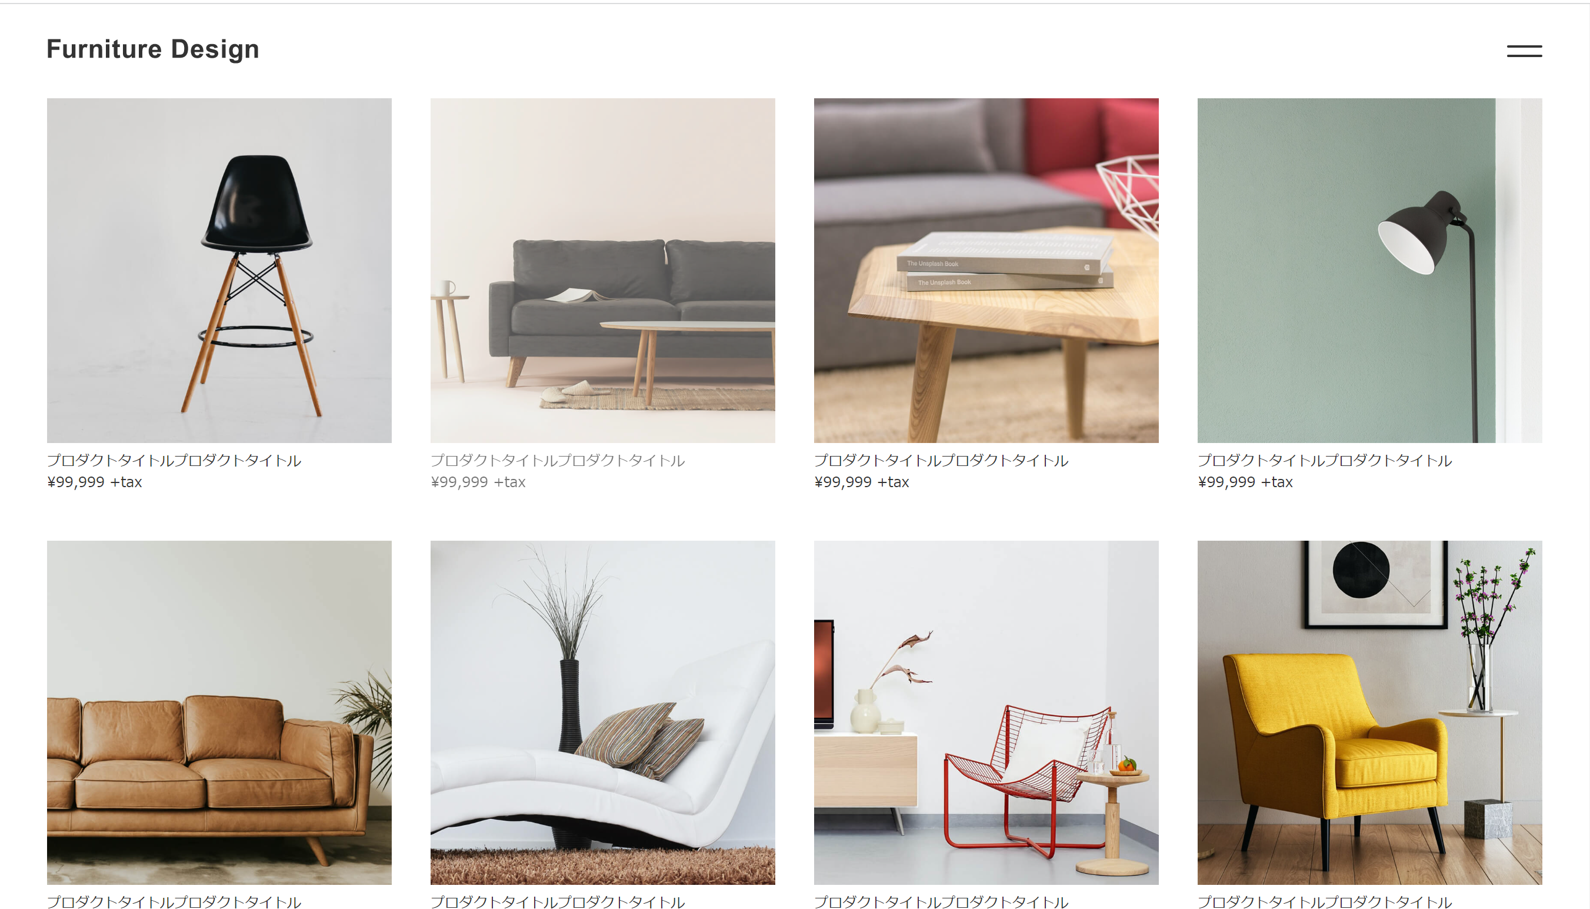Click the product title under coffee table

pyautogui.click(x=941, y=461)
